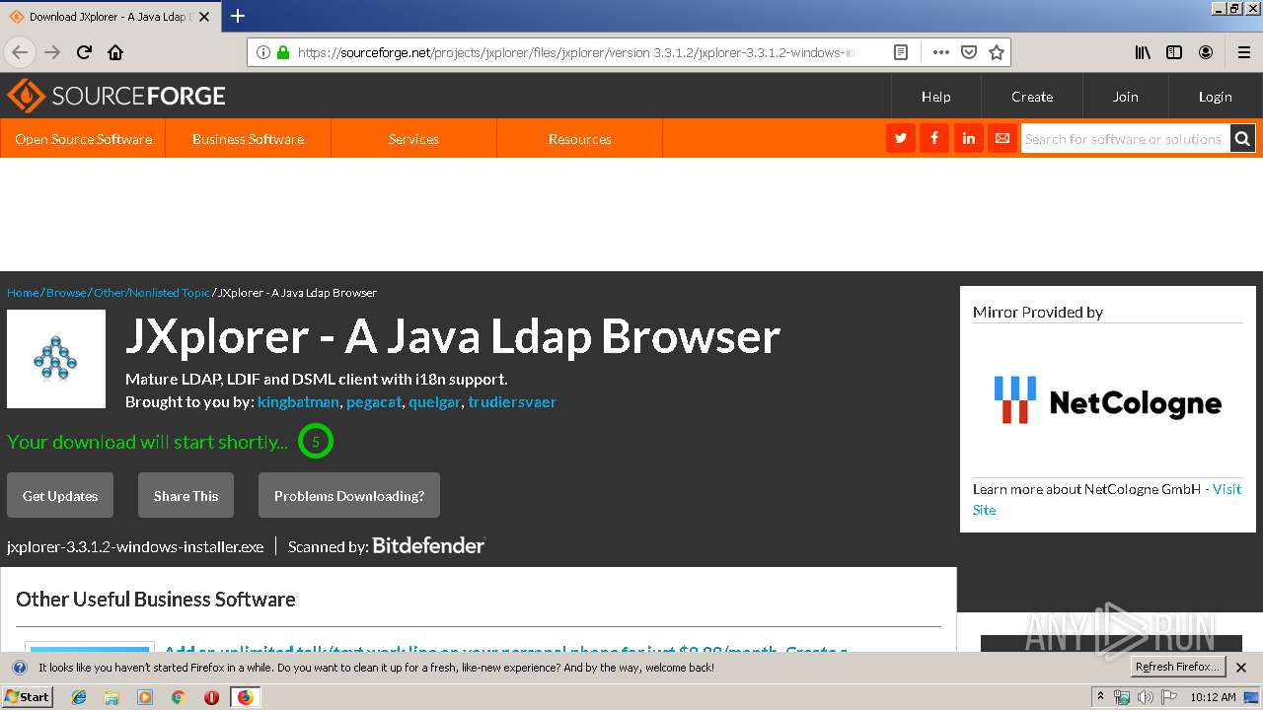
Task: Open page actions three-dots menu
Action: point(940,52)
